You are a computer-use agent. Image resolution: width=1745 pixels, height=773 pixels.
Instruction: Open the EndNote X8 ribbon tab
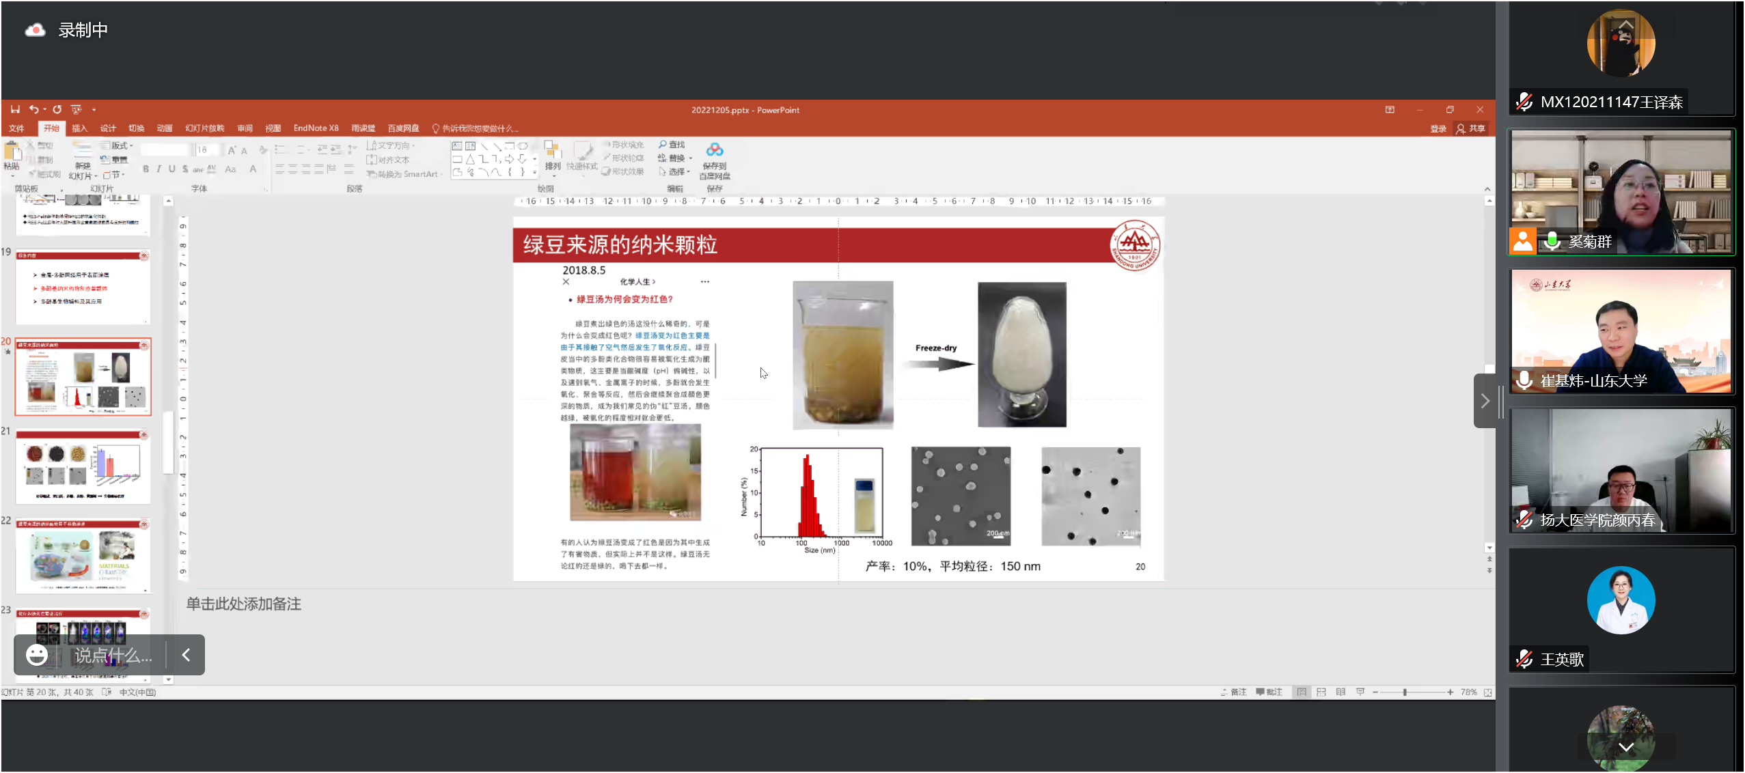[316, 128]
